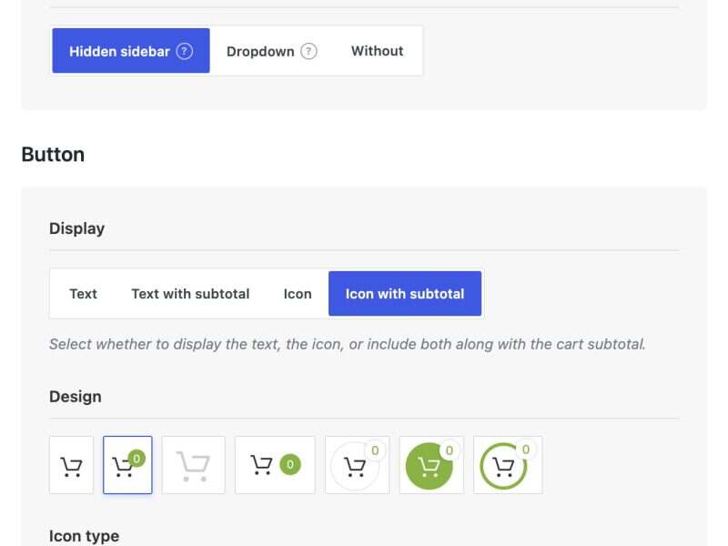Click the Design setting label

76,397
